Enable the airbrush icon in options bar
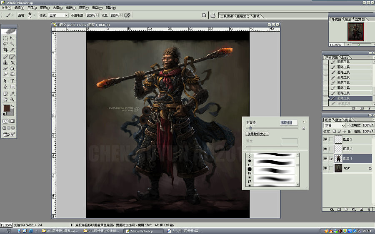 pyautogui.click(x=127, y=15)
